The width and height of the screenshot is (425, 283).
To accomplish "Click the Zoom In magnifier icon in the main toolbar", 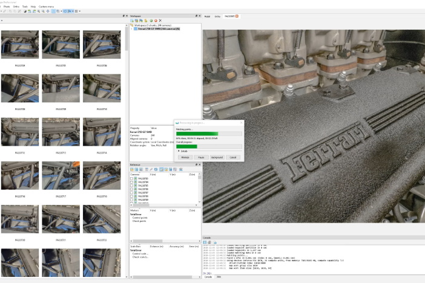I will click(39, 11).
